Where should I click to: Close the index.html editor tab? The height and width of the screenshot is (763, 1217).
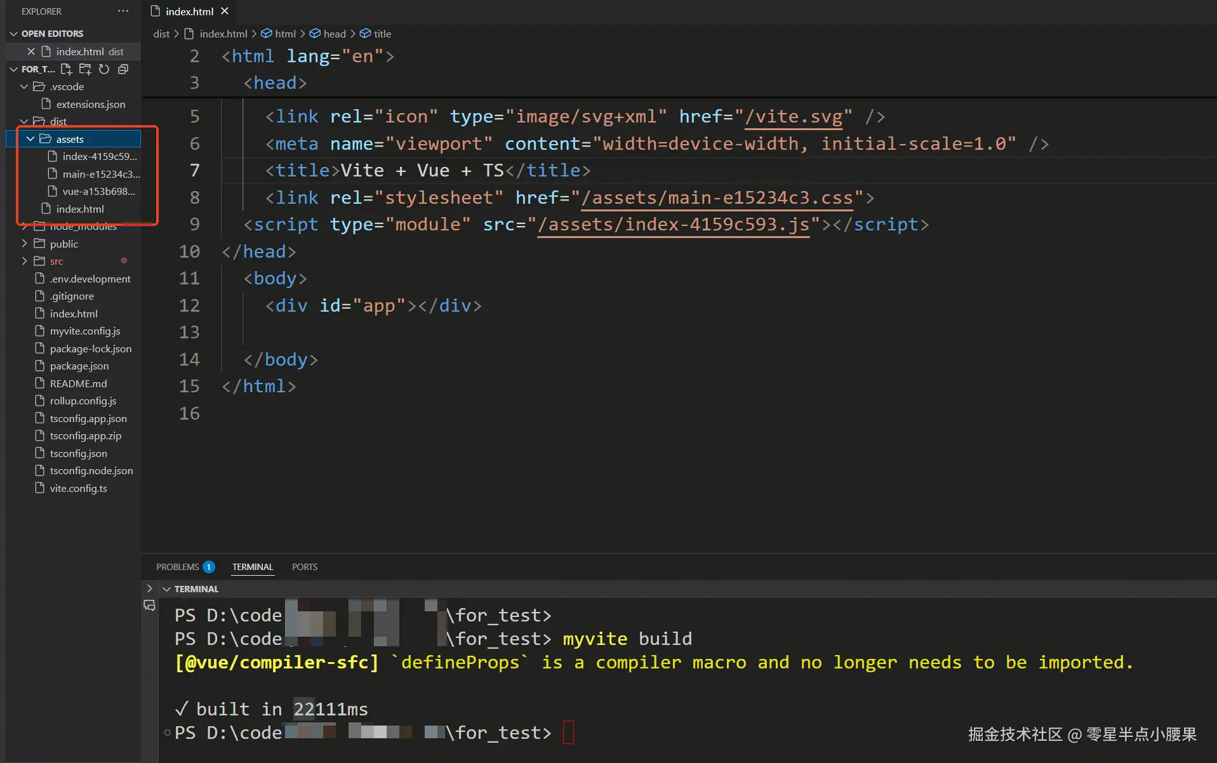pyautogui.click(x=225, y=11)
